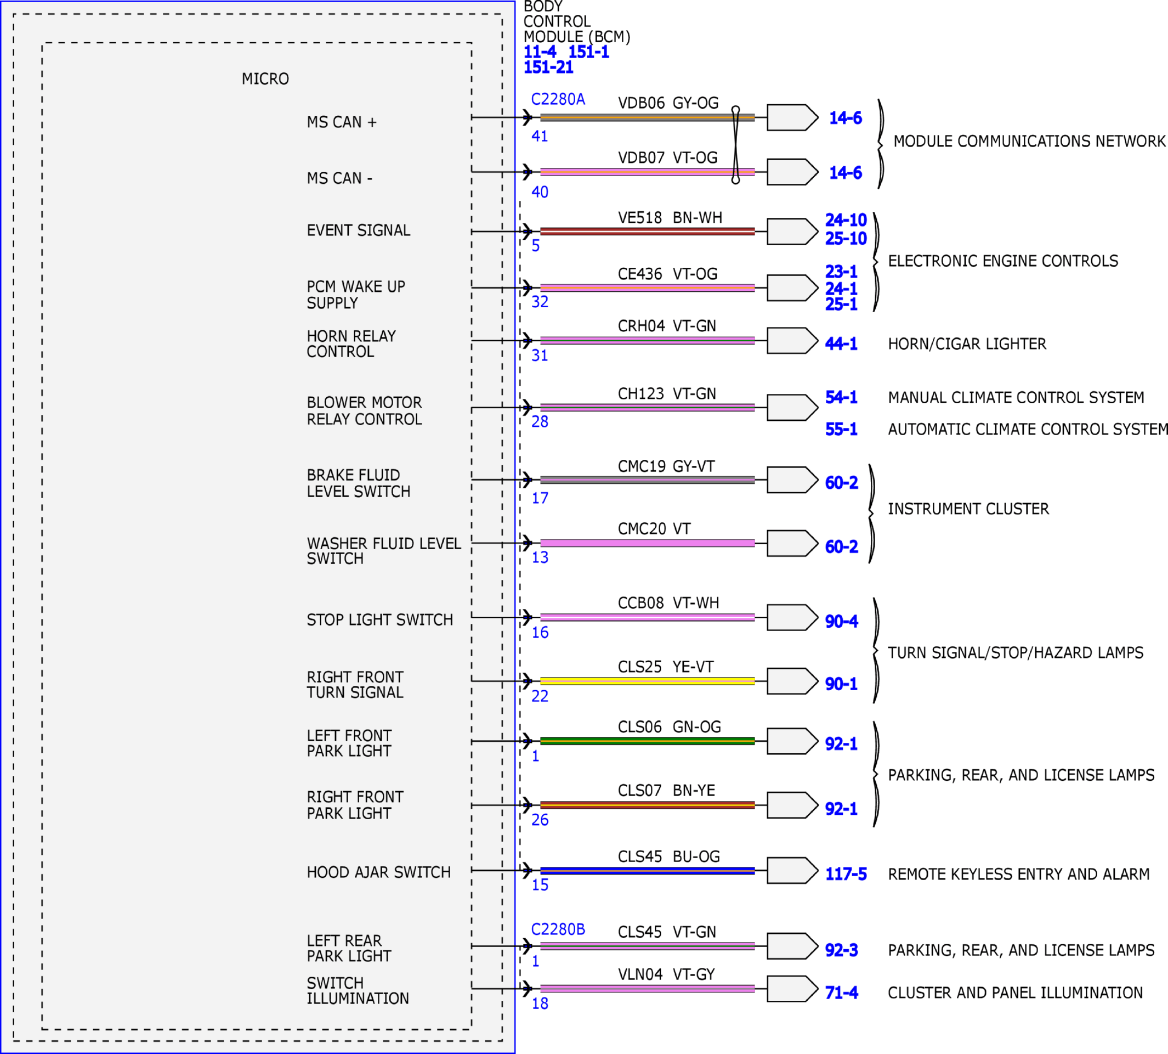This screenshot has height=1054, width=1168.
Task: Click the HOOD AJAR SWITCH label
Action: tap(378, 872)
